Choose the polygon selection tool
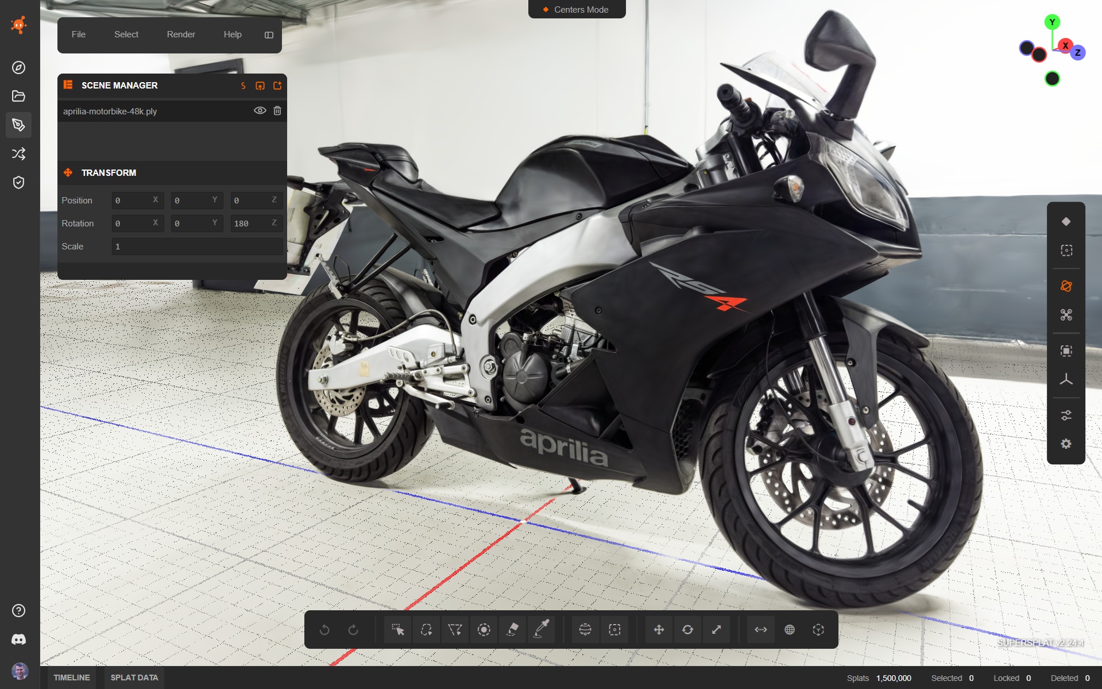This screenshot has width=1102, height=689. pyautogui.click(x=455, y=630)
